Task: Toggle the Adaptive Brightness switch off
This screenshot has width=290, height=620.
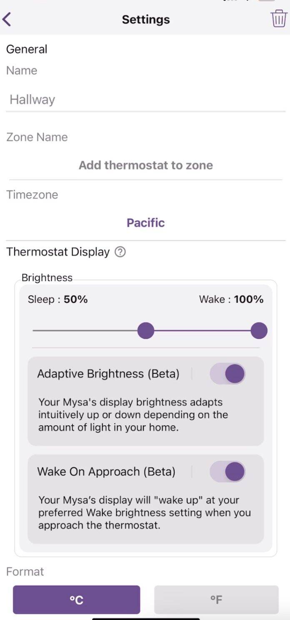Action: click(x=227, y=374)
